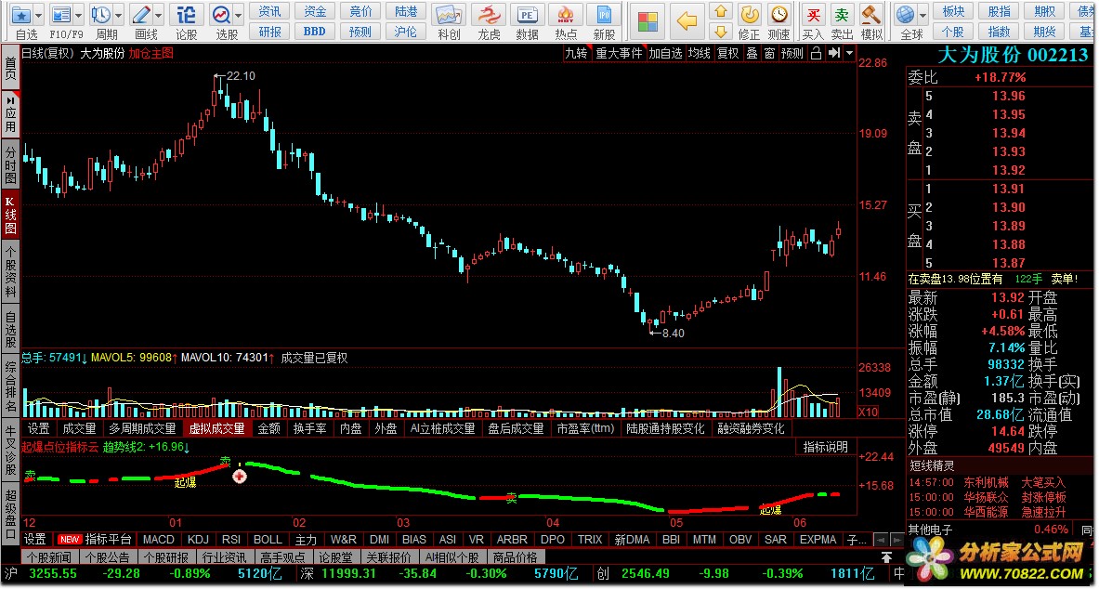Click 加自选 add to watchlist
Image resolution: width=1099 pixels, height=589 pixels.
(665, 53)
